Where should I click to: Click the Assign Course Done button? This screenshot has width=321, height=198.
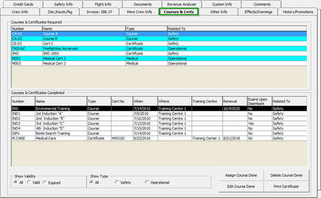point(241,175)
